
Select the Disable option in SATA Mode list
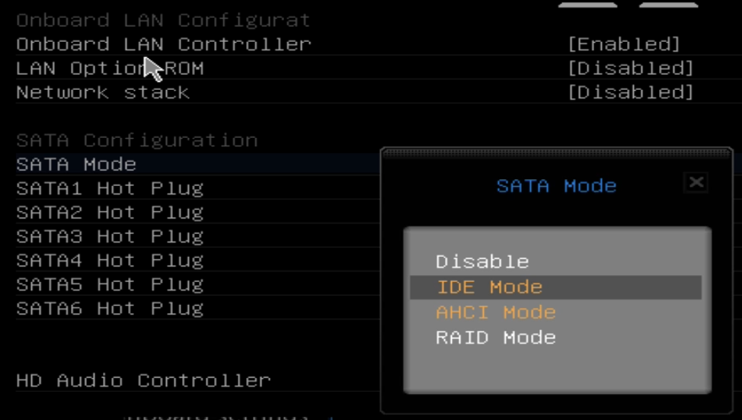tap(482, 262)
